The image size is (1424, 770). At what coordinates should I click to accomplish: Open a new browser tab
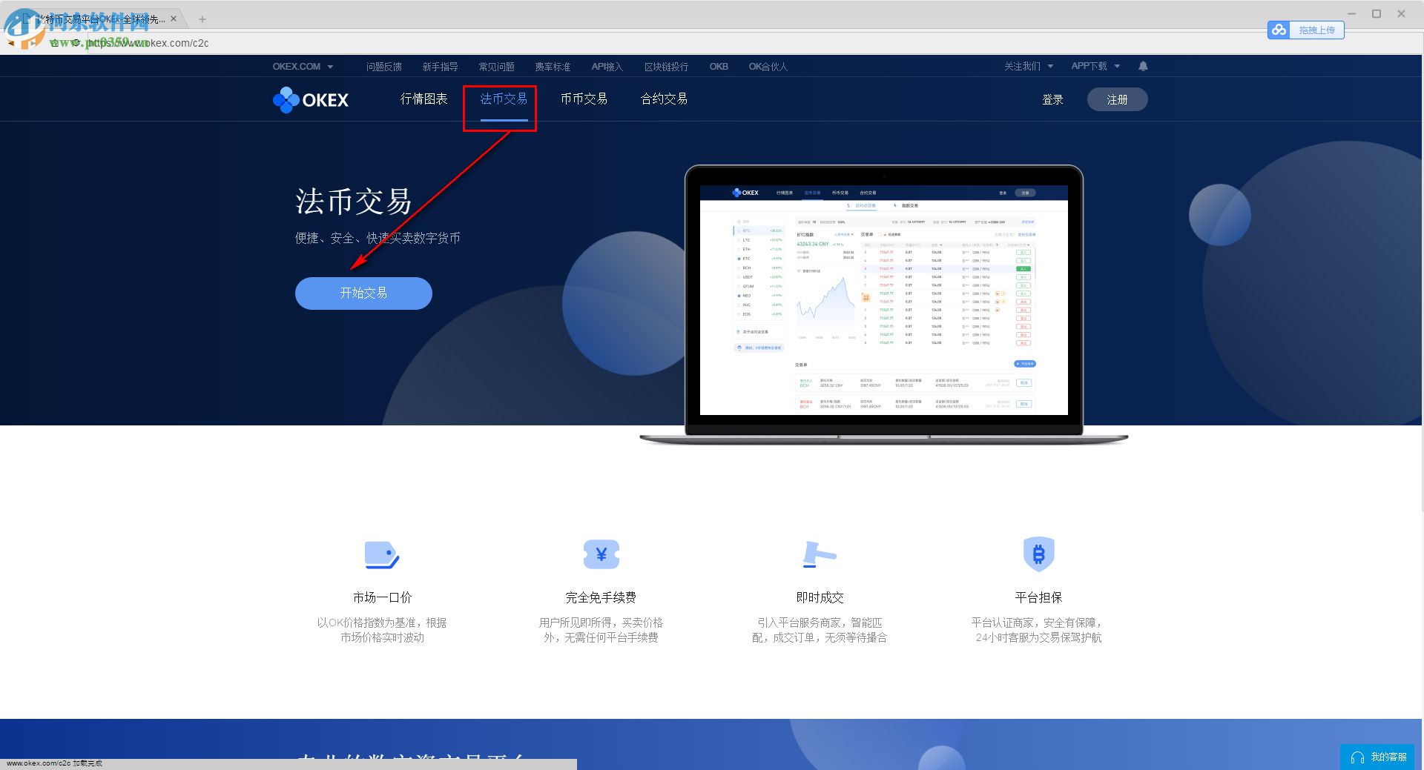[x=202, y=19]
